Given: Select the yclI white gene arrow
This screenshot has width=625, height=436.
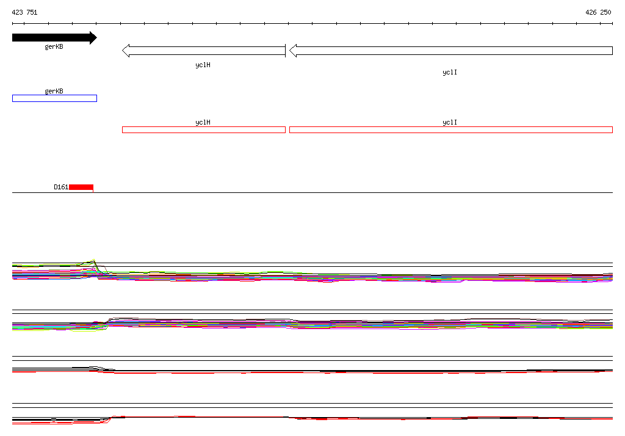Looking at the screenshot, I should point(451,51).
